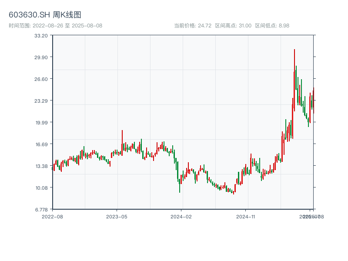Click the y-axis value 26.60
The image size is (348, 261).
click(x=41, y=79)
